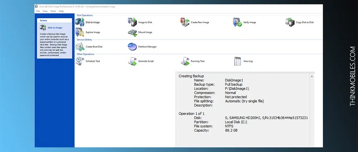Click the Details panel header
Image resolution: width=358 pixels, height=152 pixels.
tap(54, 20)
